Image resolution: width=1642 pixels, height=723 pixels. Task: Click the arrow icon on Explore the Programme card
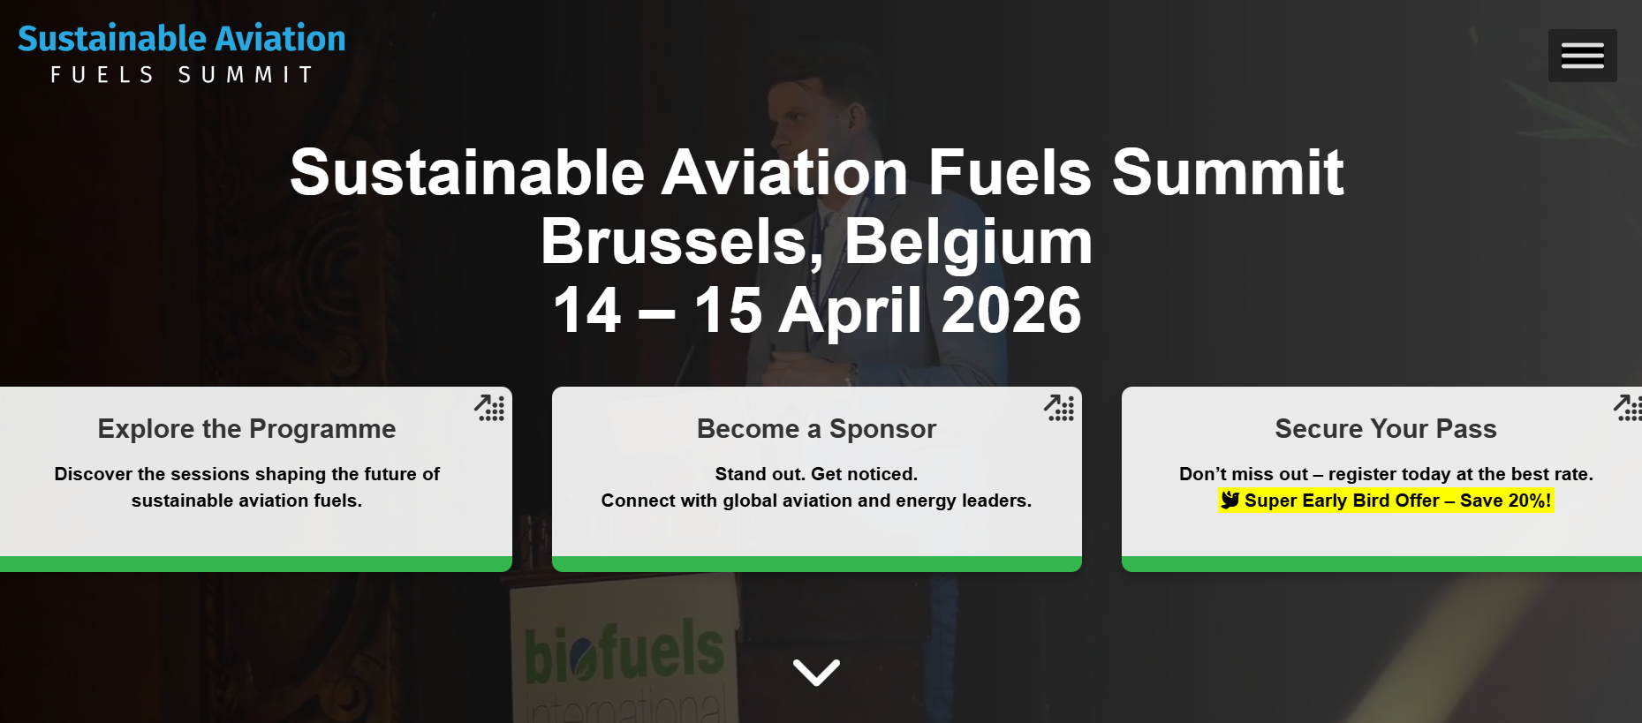pyautogui.click(x=490, y=409)
